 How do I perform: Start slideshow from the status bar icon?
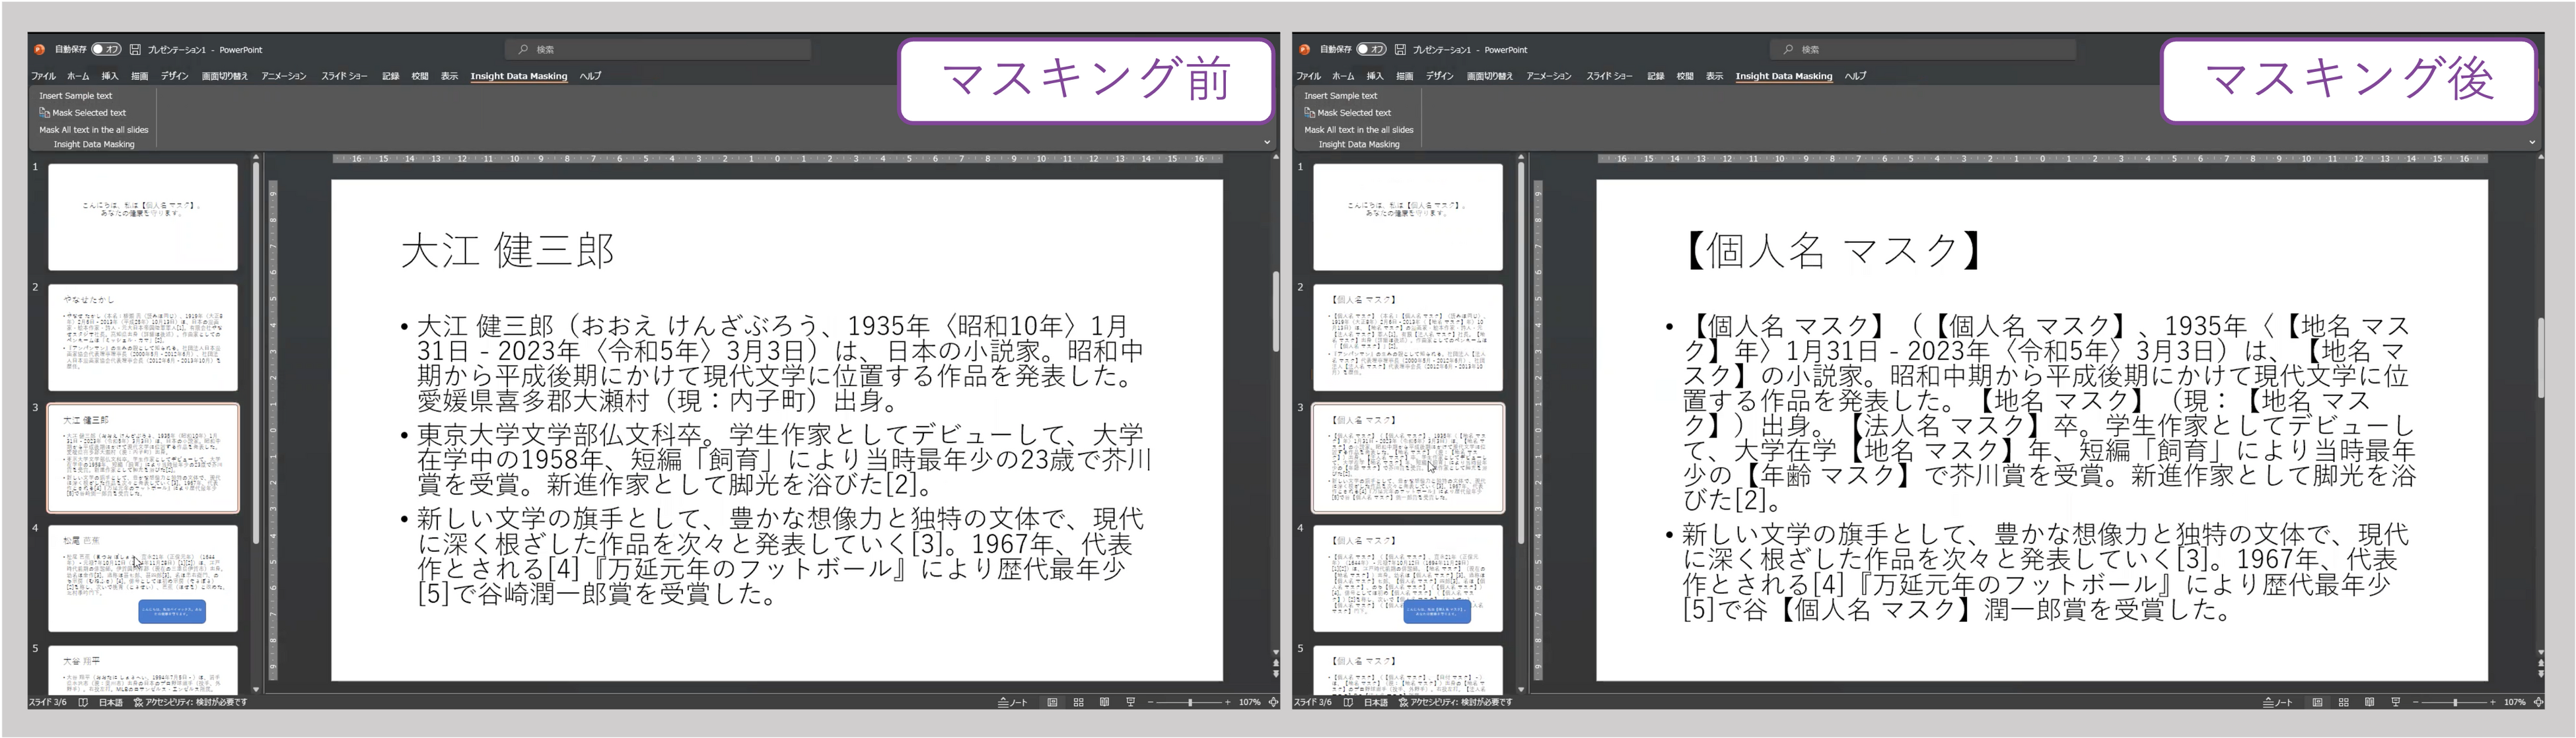tap(1130, 702)
